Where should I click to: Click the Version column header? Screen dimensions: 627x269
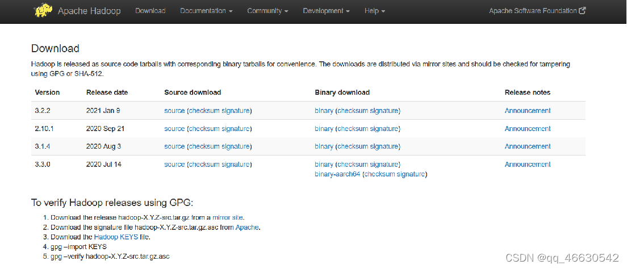(47, 93)
